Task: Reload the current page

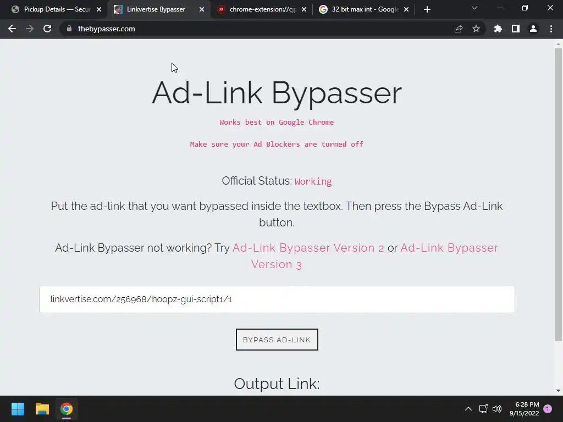Action: (47, 29)
